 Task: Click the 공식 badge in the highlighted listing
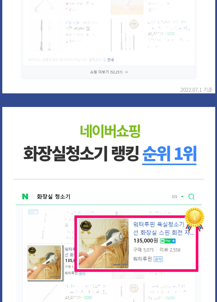[x=158, y=259]
